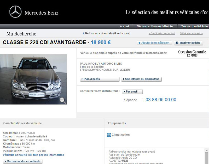Click Véhicule consulté 388 fois text

33,155
